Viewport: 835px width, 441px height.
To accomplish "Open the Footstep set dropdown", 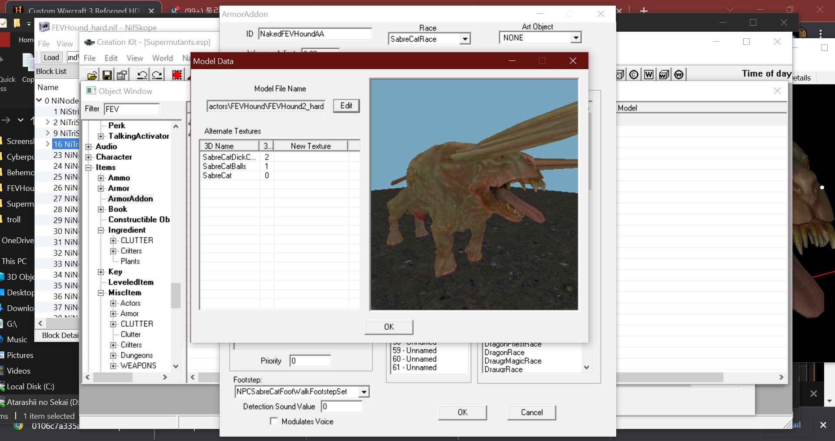I will pos(364,391).
